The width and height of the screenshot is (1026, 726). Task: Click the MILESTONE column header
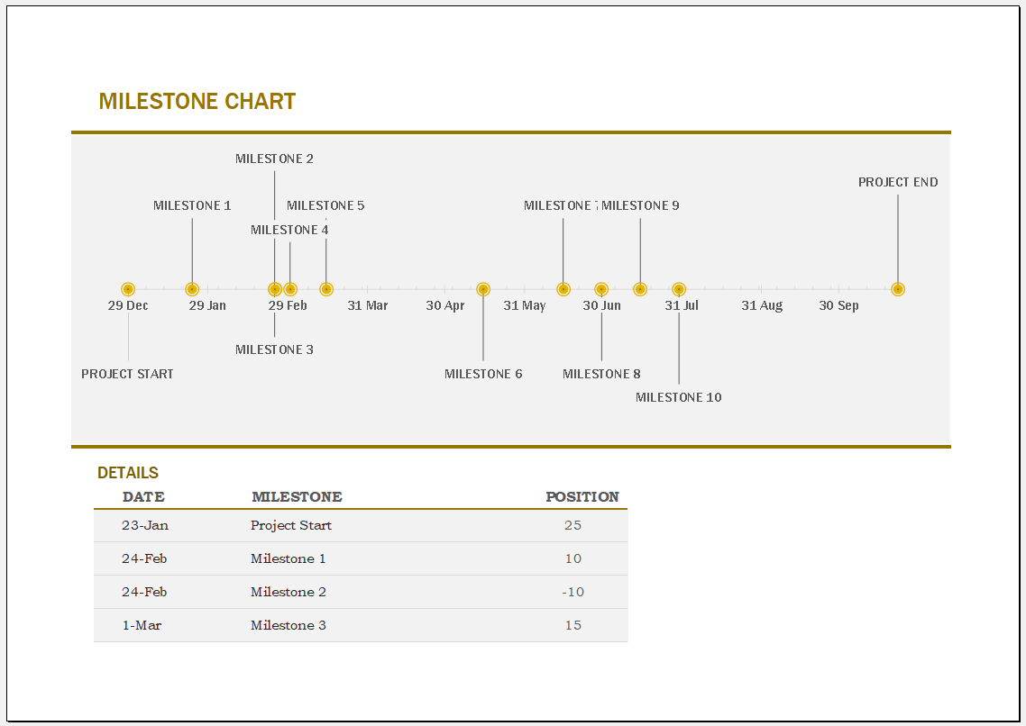[x=297, y=496]
